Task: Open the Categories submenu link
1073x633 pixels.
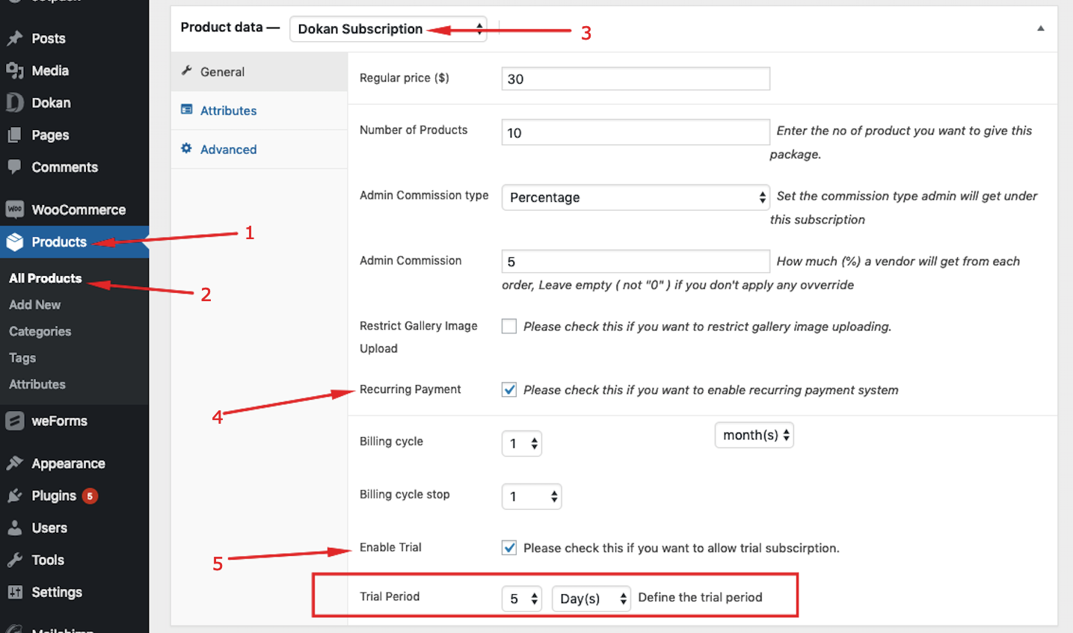Action: (x=40, y=331)
